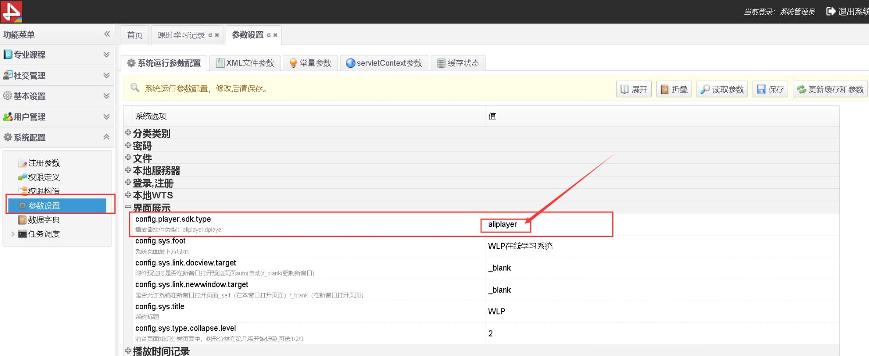Screen dimensions: 869x356
Task: Expand the 分类类别 group
Action: coord(128,132)
